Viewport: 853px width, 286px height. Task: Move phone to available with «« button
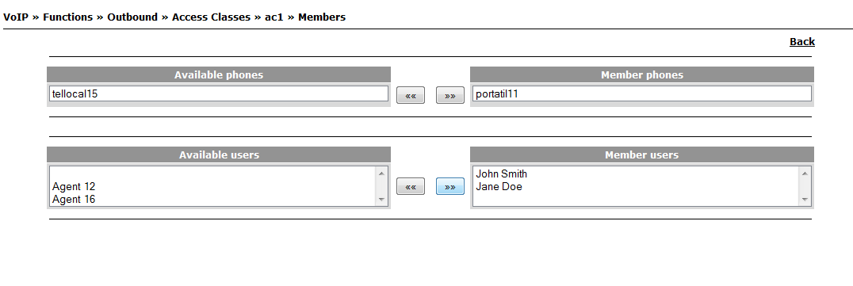pos(410,95)
